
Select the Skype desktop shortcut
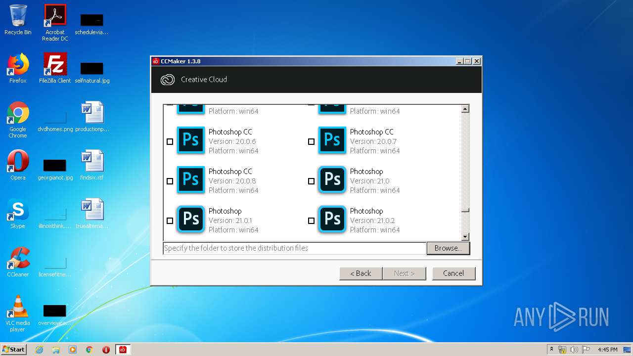tap(18, 214)
